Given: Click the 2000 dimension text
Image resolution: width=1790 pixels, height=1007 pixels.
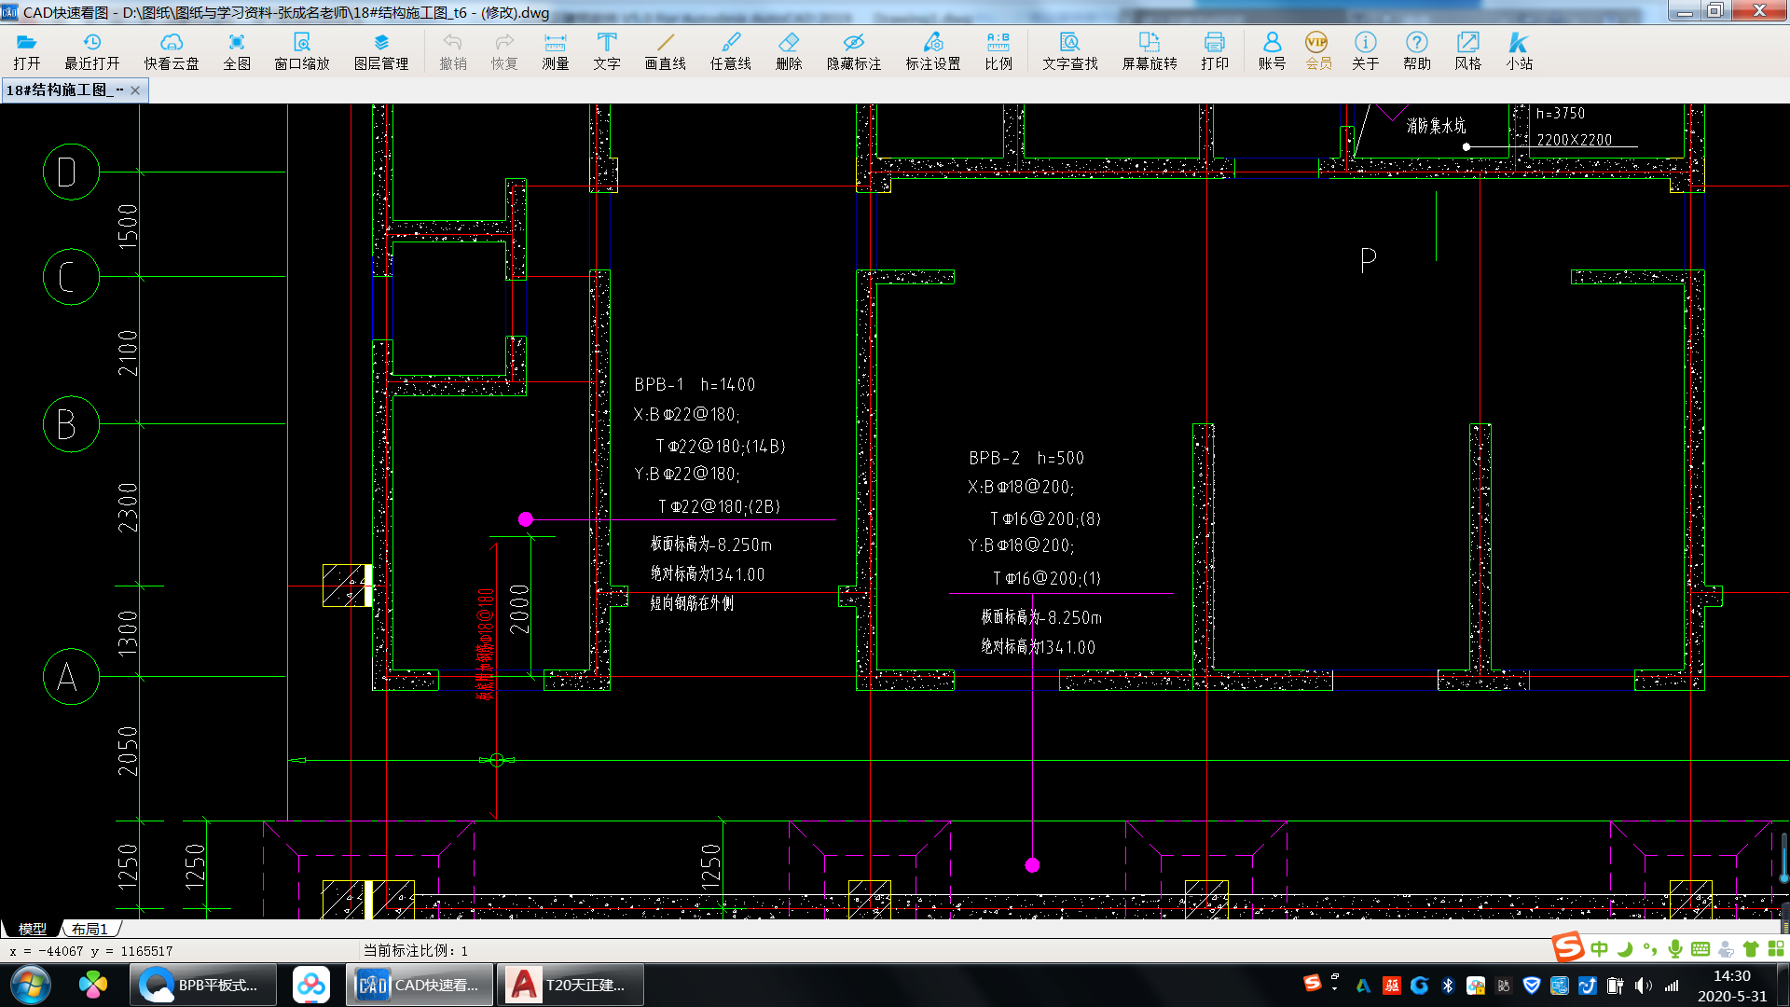Looking at the screenshot, I should pos(520,609).
